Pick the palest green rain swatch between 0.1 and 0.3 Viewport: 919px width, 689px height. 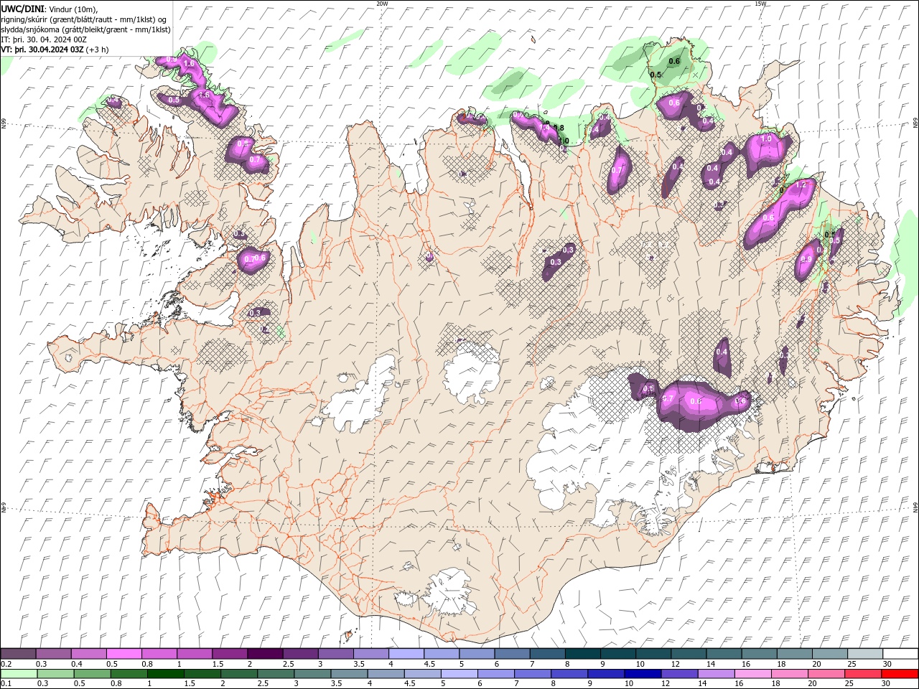click(x=19, y=674)
